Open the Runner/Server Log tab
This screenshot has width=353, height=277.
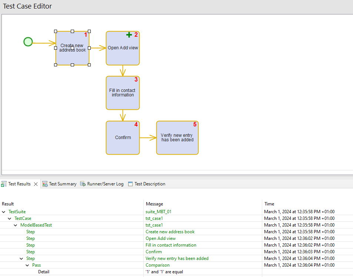pos(105,184)
